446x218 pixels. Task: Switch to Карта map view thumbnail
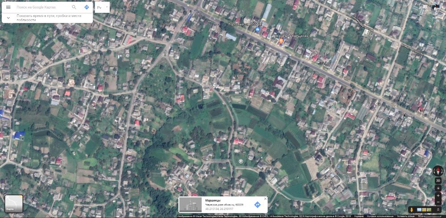14,203
